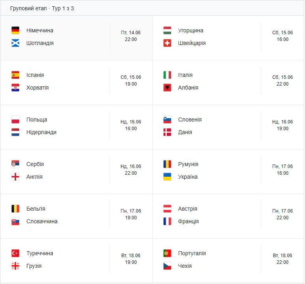Open the Хорватія team link
305x284 pixels.
(37, 88)
